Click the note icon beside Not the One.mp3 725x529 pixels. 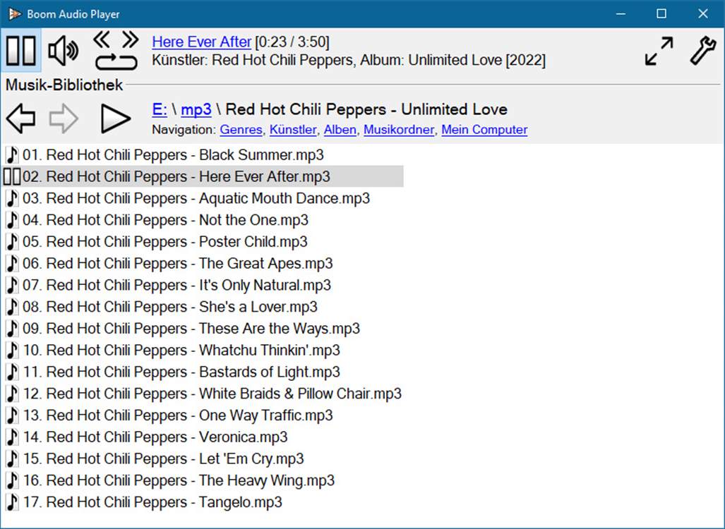13,220
